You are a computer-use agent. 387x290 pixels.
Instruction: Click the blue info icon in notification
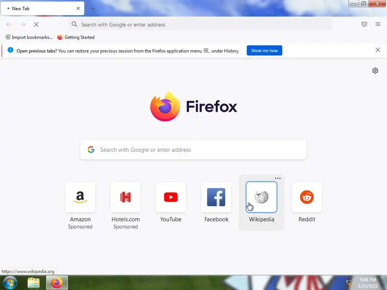click(10, 50)
